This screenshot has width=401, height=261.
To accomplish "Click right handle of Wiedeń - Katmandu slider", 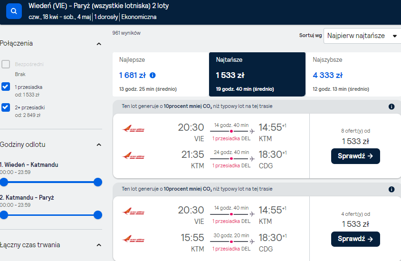I will tap(98, 182).
